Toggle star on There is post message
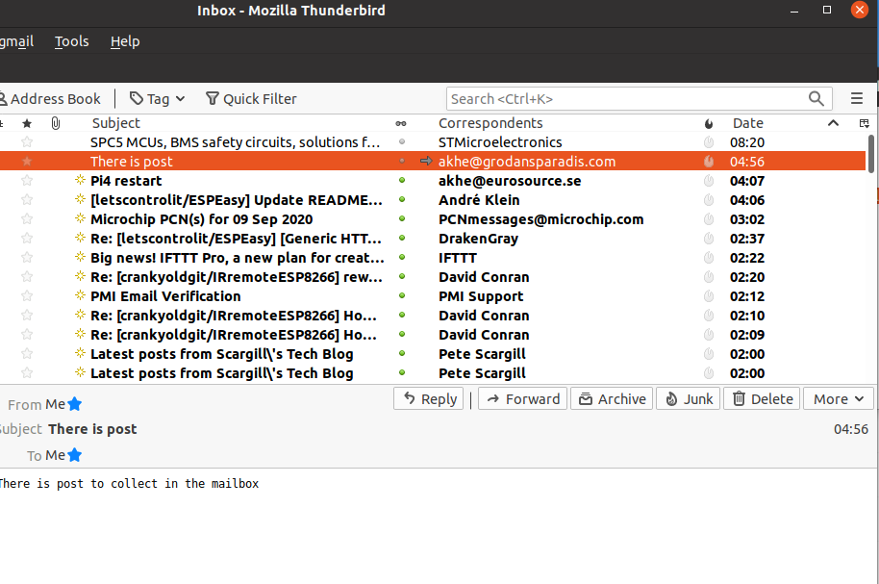 coord(27,162)
